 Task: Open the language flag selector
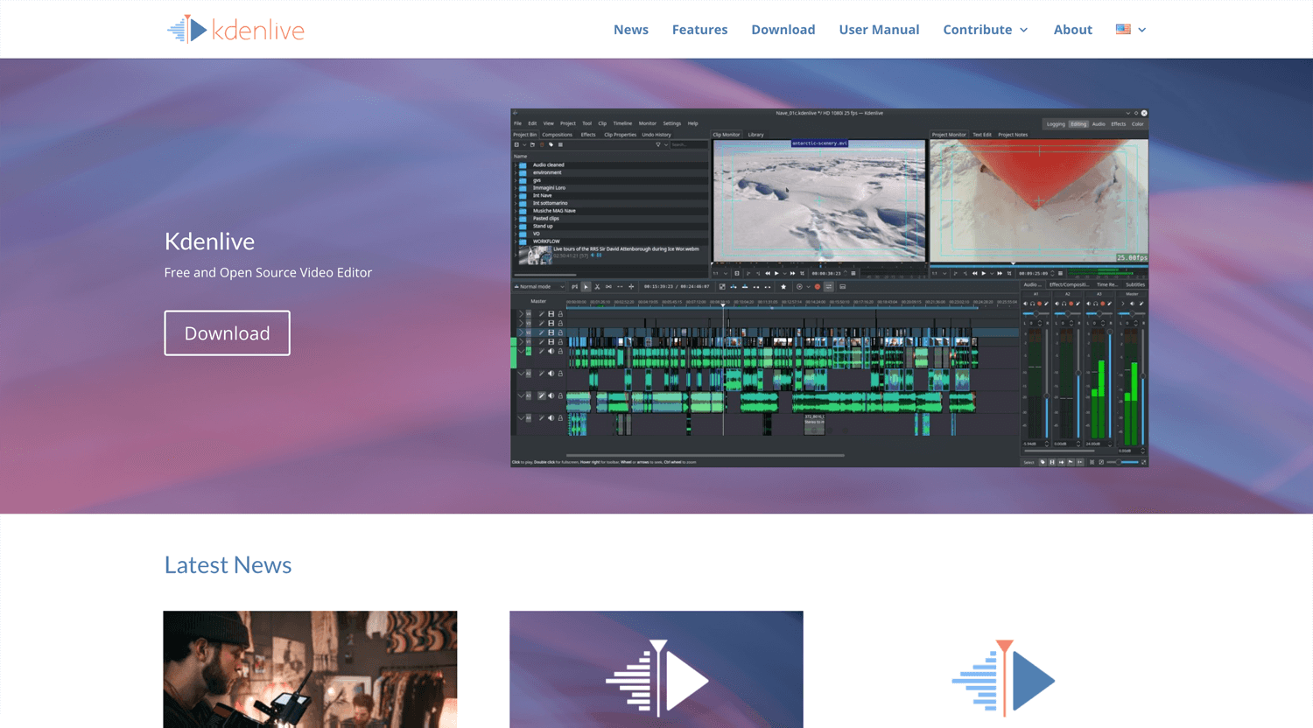coord(1130,30)
